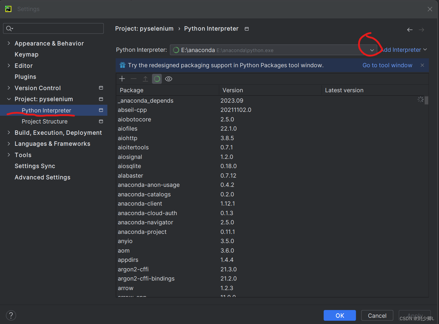The height and width of the screenshot is (324, 439).
Task: Expand the Editor section
Action: [x=9, y=65]
